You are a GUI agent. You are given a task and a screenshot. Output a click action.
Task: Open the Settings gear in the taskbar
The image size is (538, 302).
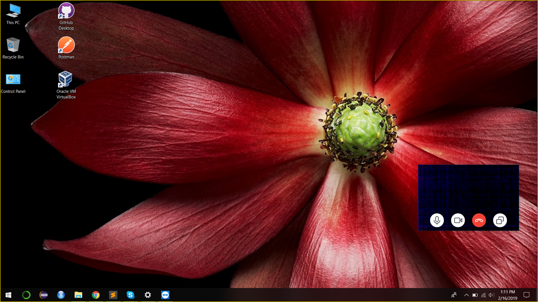coord(148,295)
